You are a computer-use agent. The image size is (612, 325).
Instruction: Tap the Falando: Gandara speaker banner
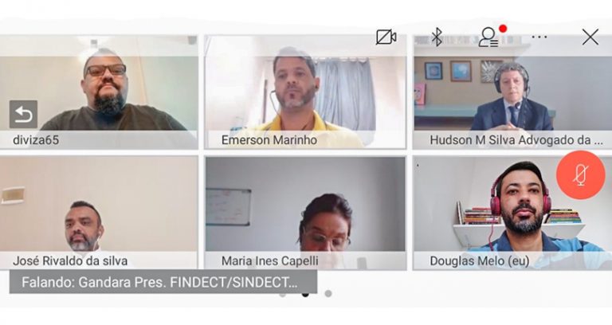pos(163,282)
